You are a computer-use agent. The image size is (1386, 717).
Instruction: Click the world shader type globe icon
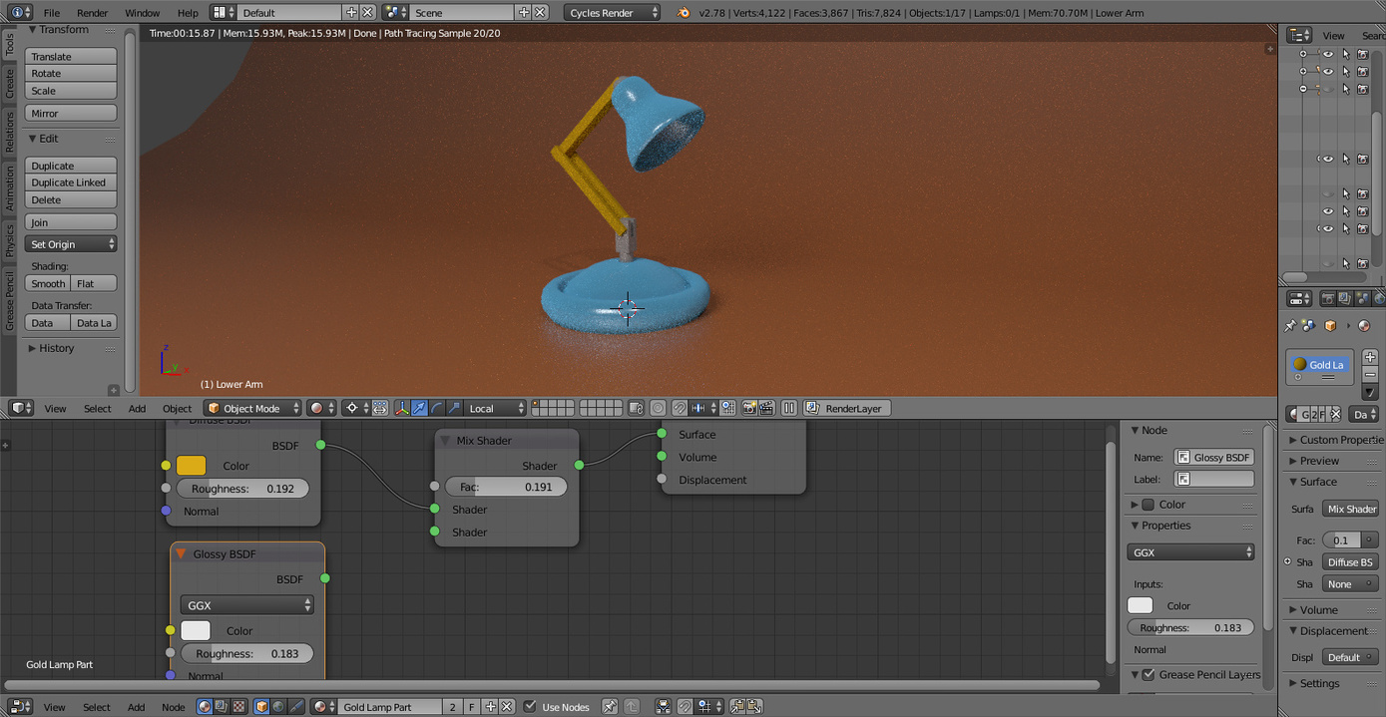278,707
